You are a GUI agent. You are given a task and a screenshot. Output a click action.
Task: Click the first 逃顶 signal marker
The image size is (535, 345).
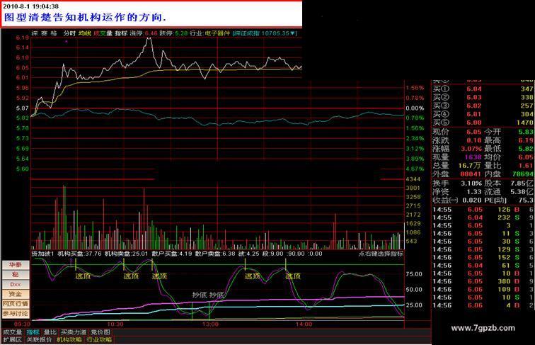tap(83, 276)
